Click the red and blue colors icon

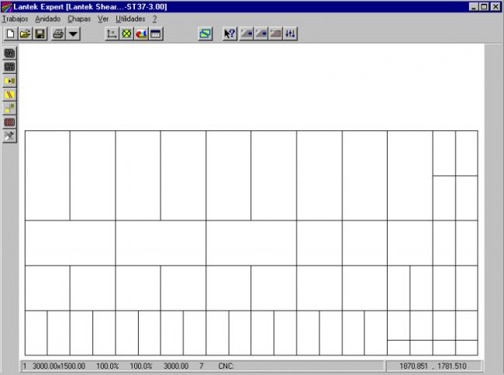tap(141, 34)
